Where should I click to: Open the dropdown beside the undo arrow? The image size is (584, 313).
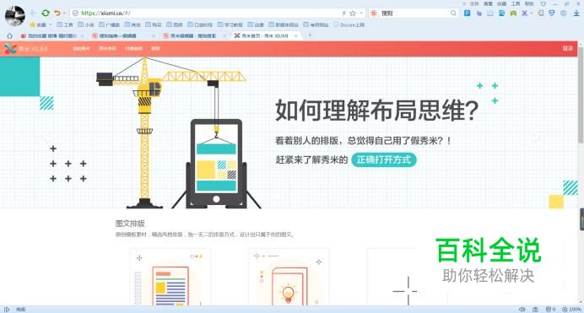[x=64, y=13]
